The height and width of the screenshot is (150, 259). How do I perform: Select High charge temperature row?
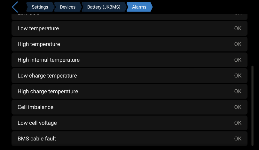pyautogui.click(x=129, y=91)
